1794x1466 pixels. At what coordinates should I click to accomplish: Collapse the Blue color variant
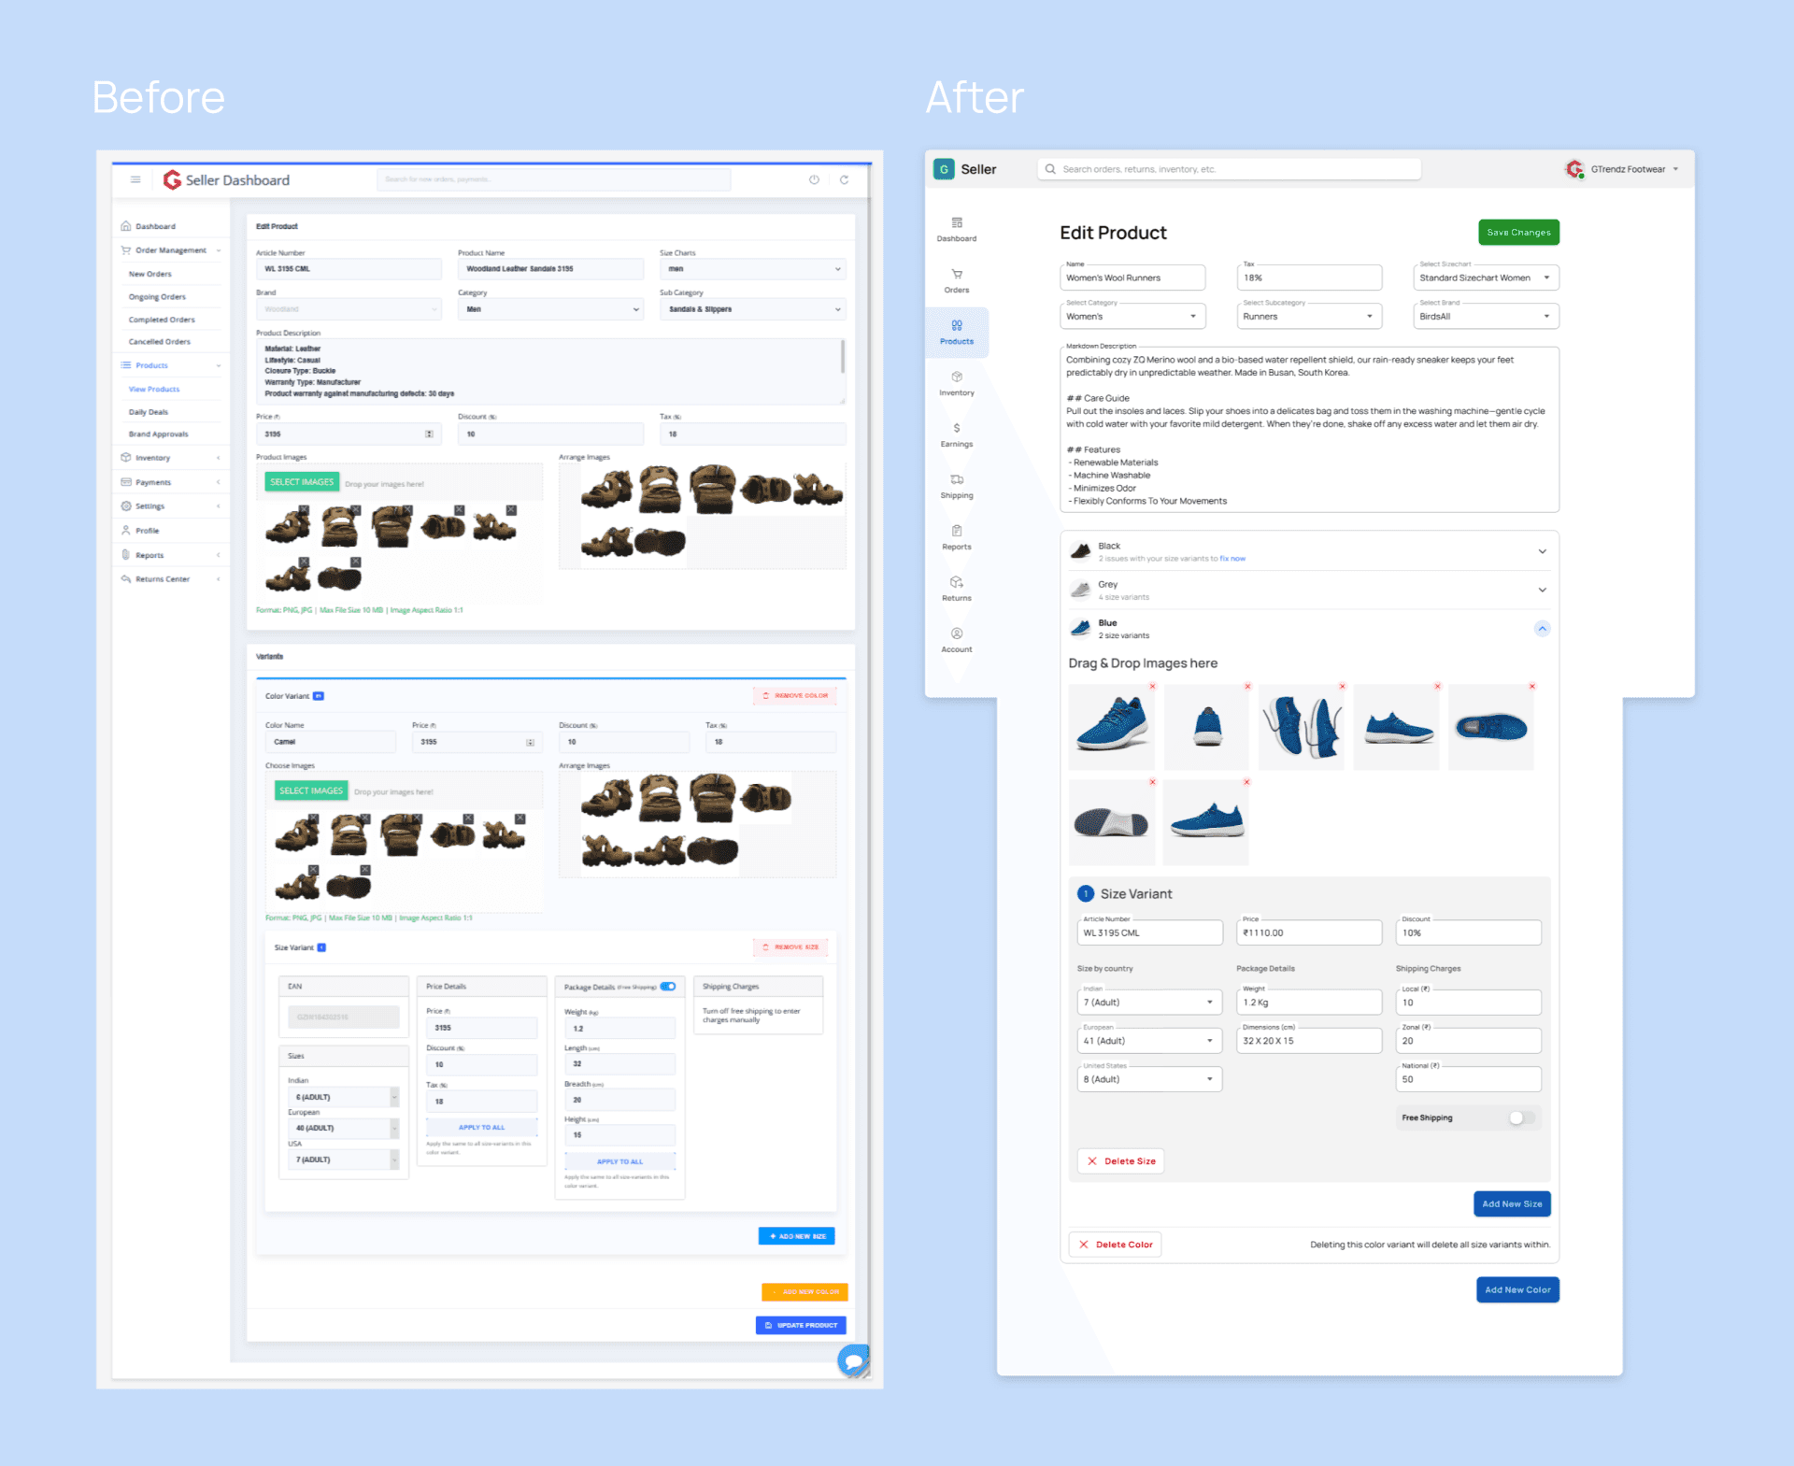1542,629
